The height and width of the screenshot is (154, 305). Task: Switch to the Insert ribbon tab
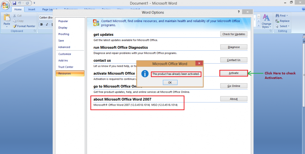32,9
